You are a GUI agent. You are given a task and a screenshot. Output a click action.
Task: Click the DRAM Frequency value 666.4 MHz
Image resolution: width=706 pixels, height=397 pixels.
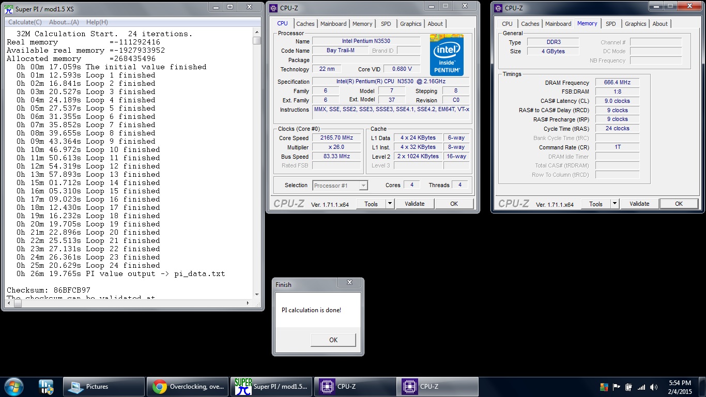[x=617, y=83]
